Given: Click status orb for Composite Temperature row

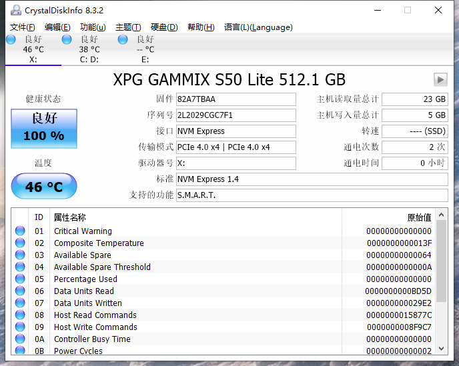Looking at the screenshot, I should pos(20,243).
